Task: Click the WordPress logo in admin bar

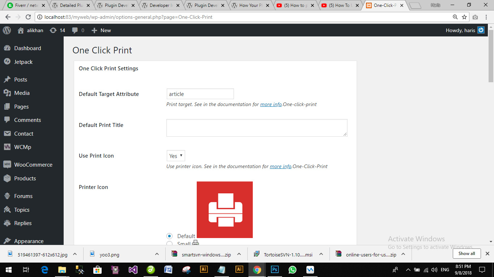Action: coord(7,30)
